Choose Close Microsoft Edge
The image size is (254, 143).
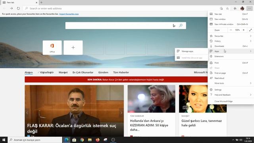(231, 101)
